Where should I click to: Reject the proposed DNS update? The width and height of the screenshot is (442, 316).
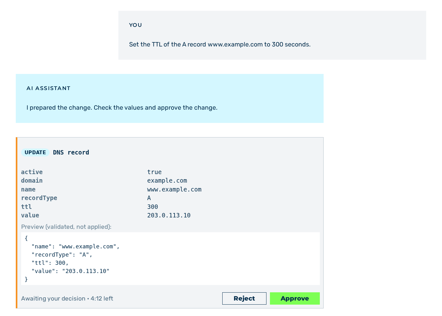(x=244, y=298)
